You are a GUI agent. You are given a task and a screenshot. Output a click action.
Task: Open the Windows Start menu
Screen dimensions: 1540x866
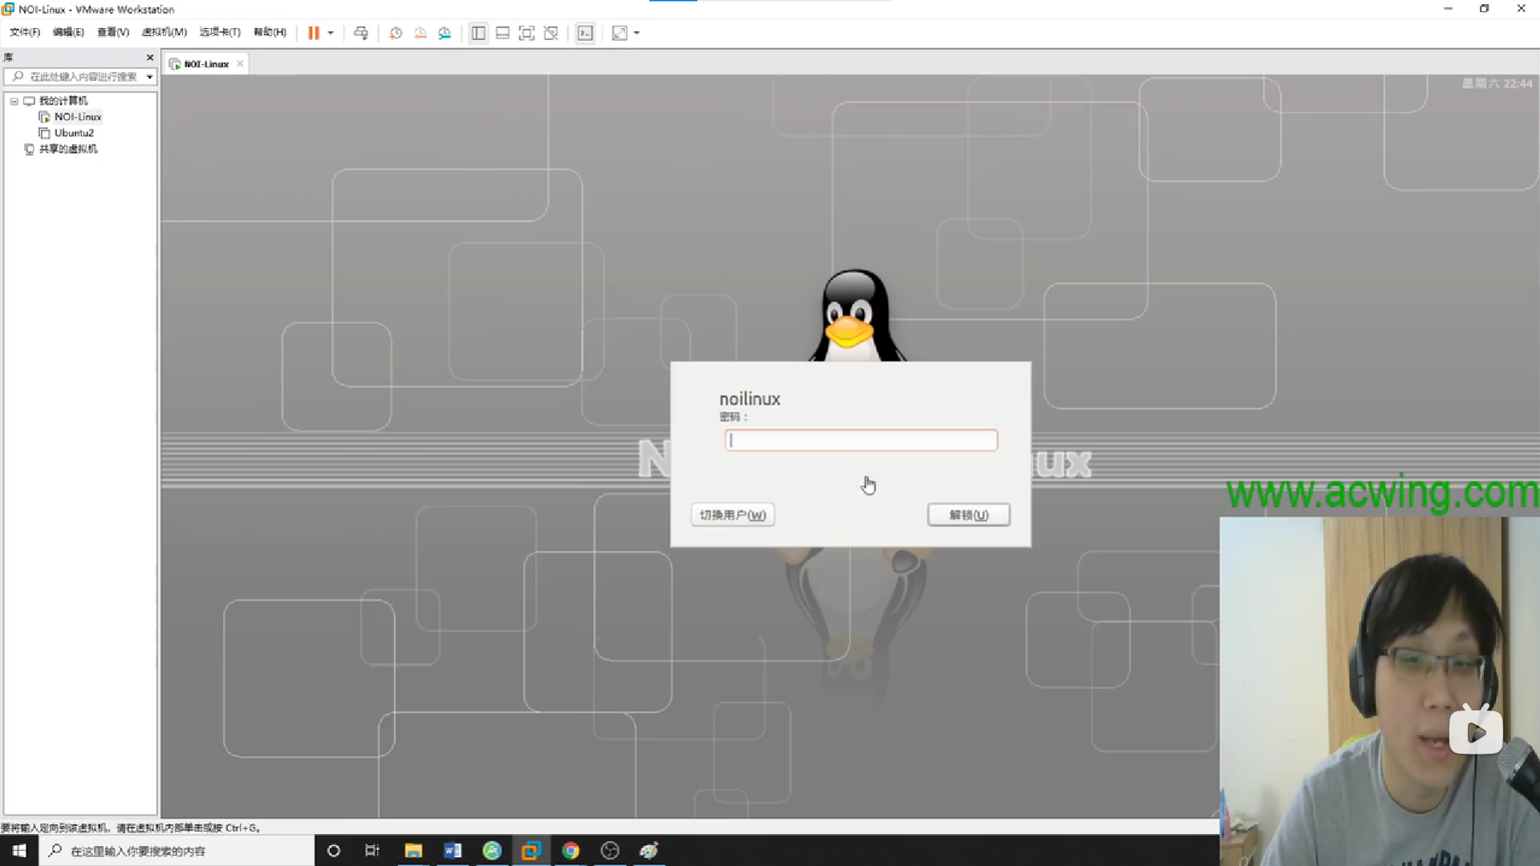tap(19, 851)
